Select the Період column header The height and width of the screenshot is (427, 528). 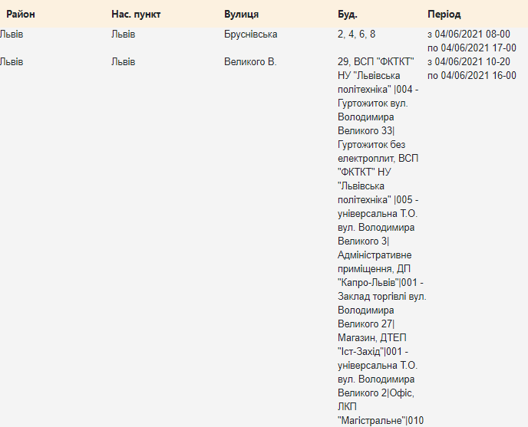pos(444,15)
